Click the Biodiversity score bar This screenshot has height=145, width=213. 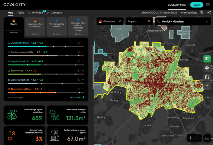46,74
